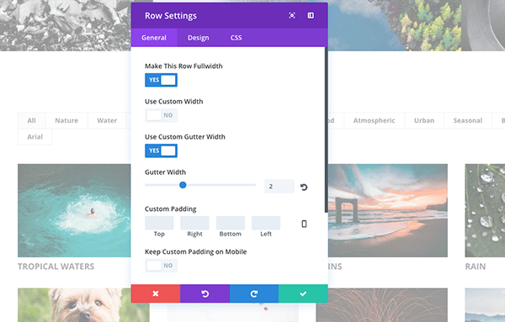The image size is (505, 322).
Task: Switch to the Design tab
Action: click(x=199, y=38)
